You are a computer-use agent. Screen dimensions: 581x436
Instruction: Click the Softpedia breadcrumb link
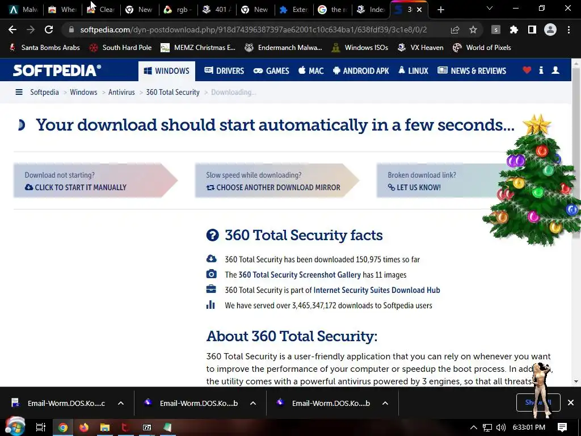44,92
